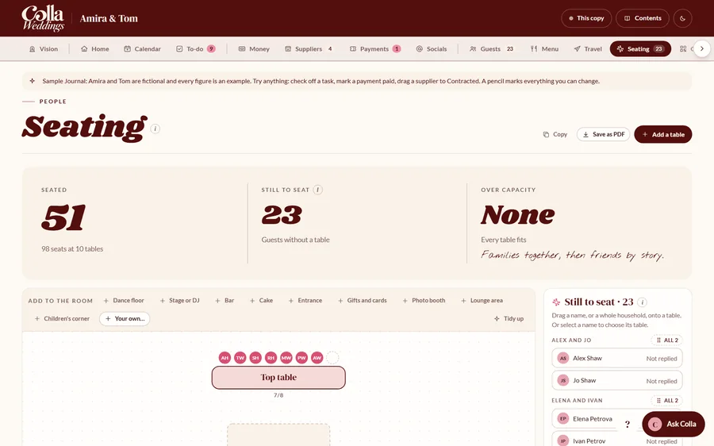Viewport: 714px width, 446px height.
Task: Select ALL 2 for Elena and Ivan household
Action: pos(667,401)
